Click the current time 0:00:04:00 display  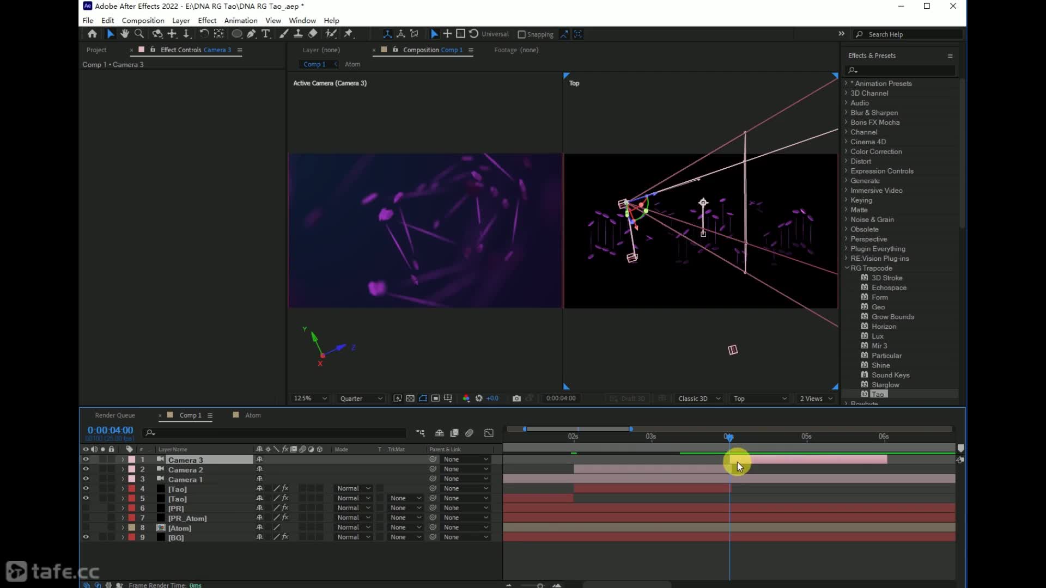point(110,431)
